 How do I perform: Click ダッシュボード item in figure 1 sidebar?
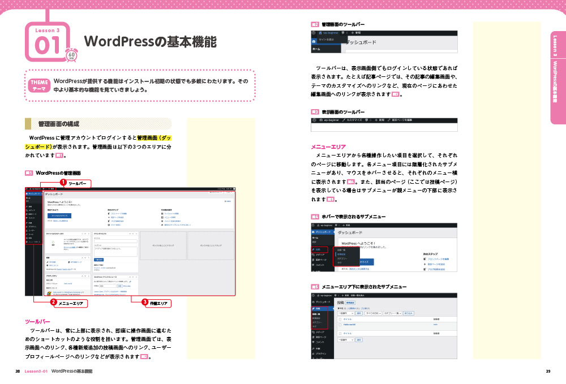[33, 193]
